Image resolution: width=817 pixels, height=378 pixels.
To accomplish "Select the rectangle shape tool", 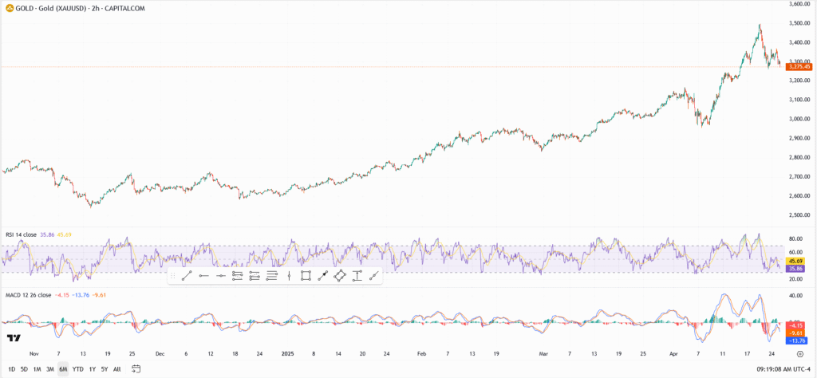I will pos(306,276).
